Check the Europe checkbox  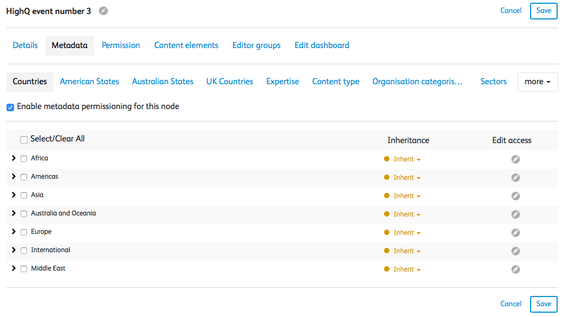[24, 232]
